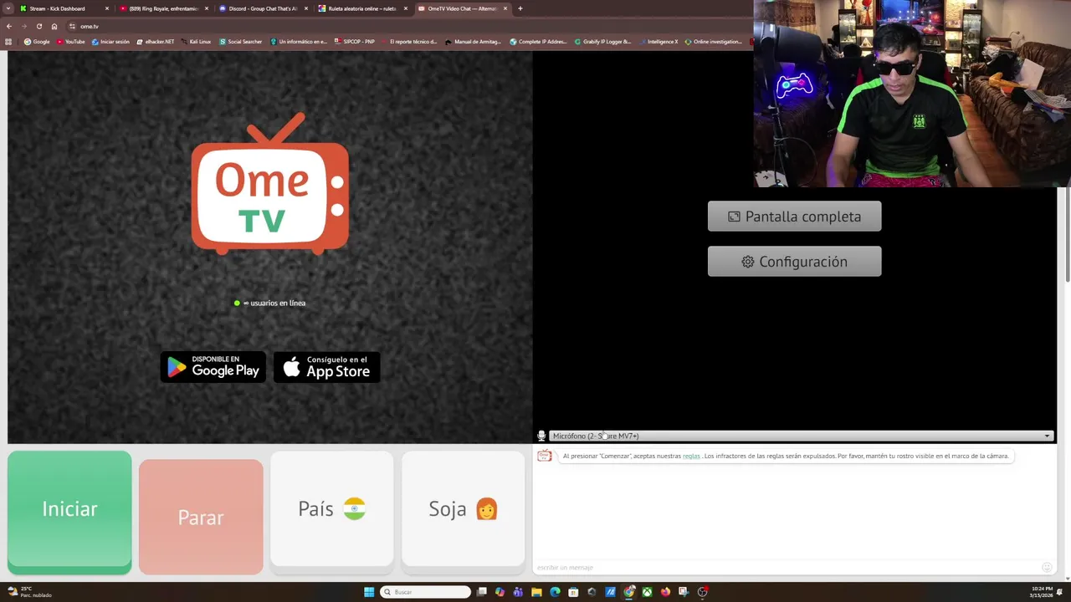Switch to Discord Group Chat tab

click(x=261, y=8)
